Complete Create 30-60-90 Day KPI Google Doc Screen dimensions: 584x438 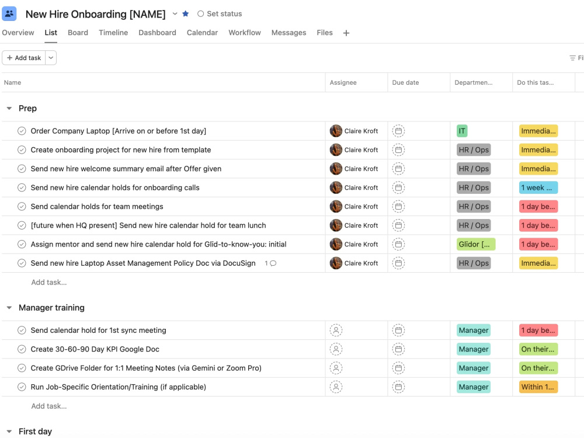22,349
